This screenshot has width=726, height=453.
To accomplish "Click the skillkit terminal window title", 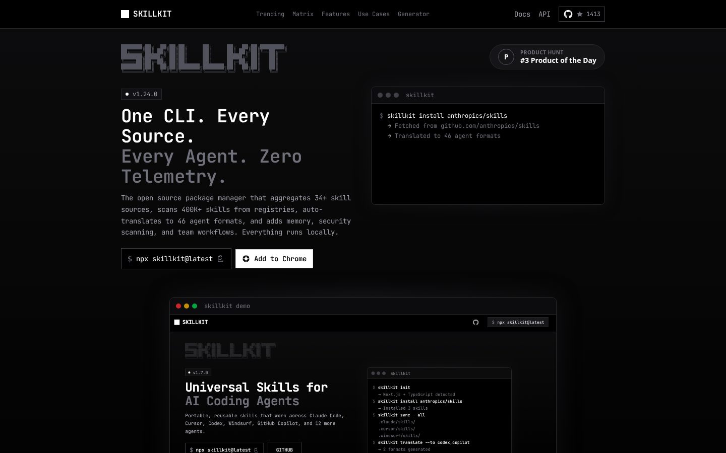I will tap(420, 95).
